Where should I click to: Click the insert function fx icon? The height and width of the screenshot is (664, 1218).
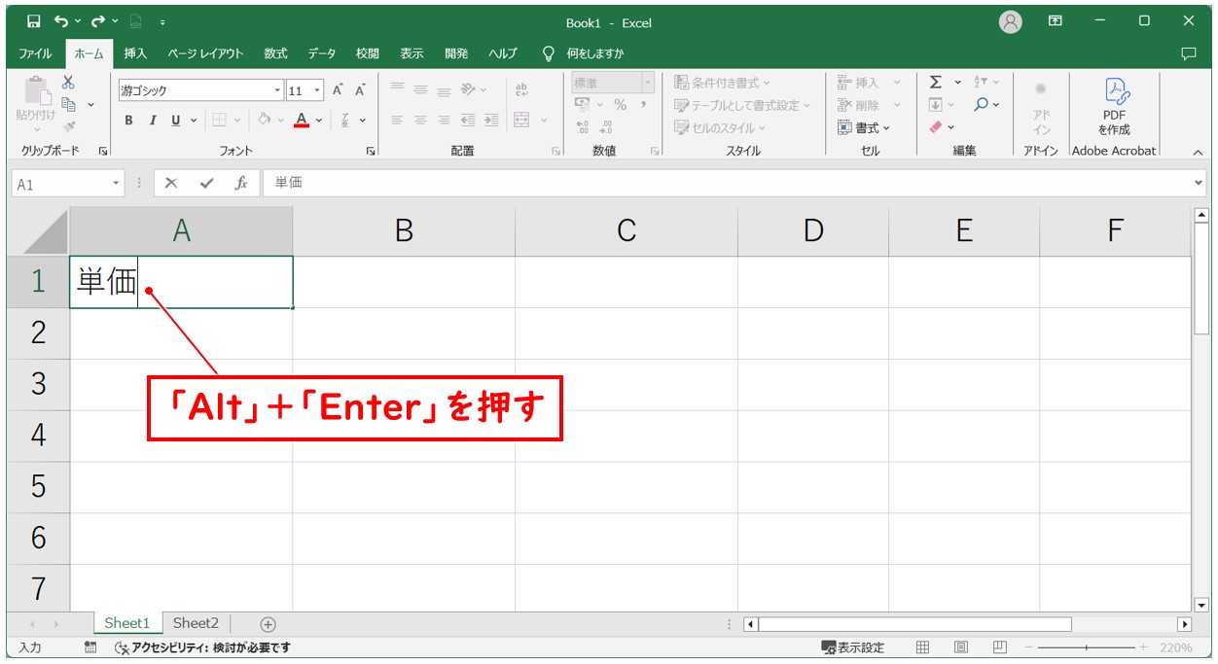tap(241, 183)
